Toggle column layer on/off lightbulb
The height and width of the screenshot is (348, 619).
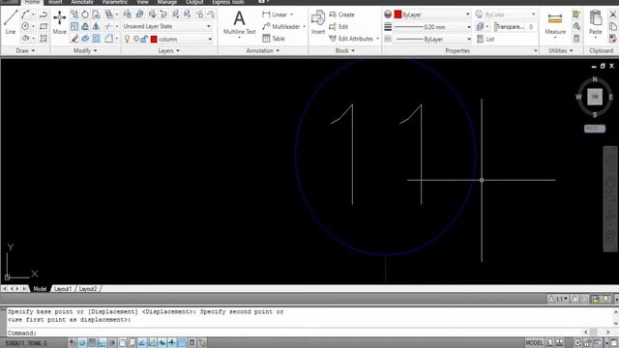[127, 39]
